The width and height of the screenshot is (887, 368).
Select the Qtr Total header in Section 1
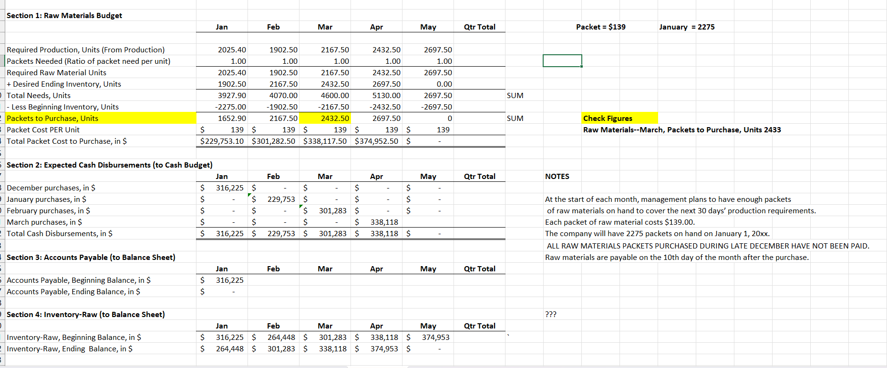(479, 27)
